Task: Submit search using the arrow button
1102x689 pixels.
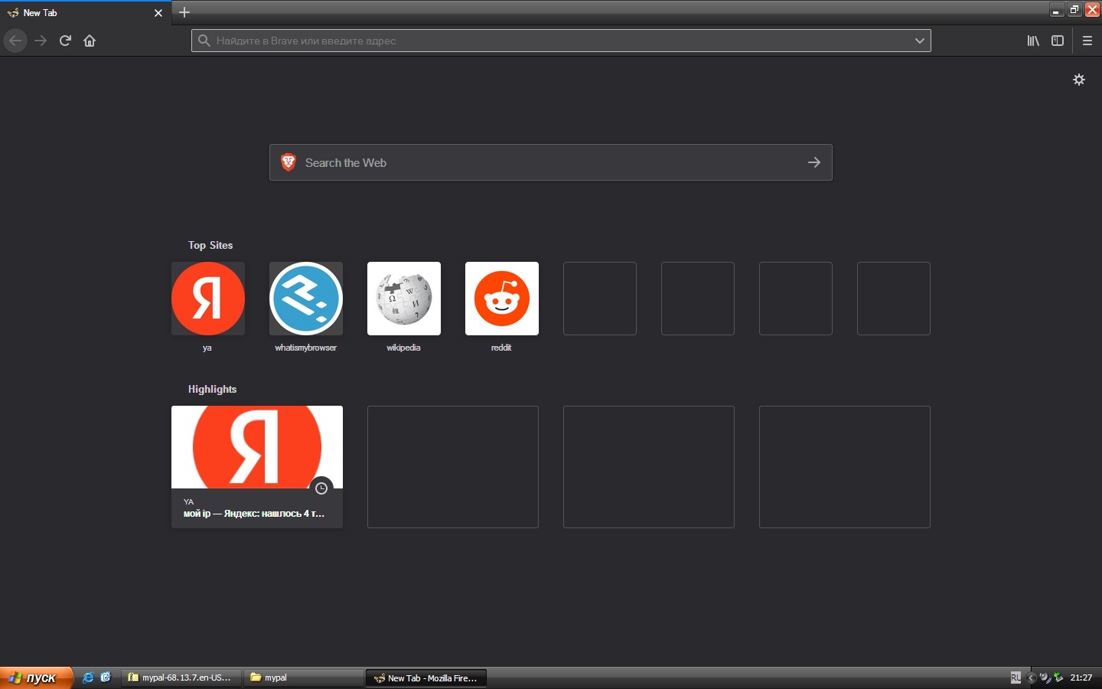Action: [x=814, y=162]
